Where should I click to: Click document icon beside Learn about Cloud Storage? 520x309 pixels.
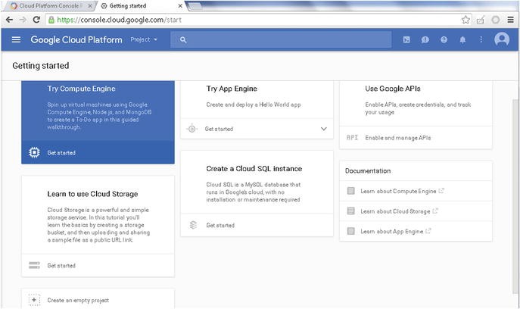[x=351, y=211]
